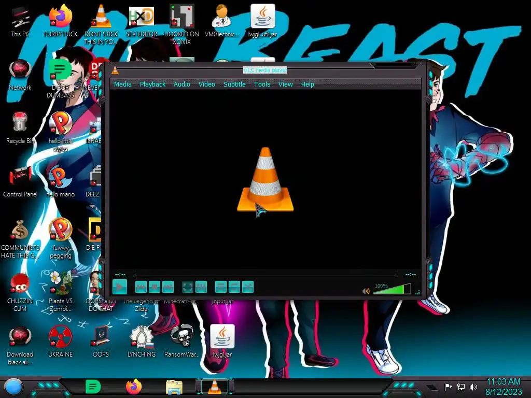Toggle fullscreen video in VLC

[x=188, y=287]
